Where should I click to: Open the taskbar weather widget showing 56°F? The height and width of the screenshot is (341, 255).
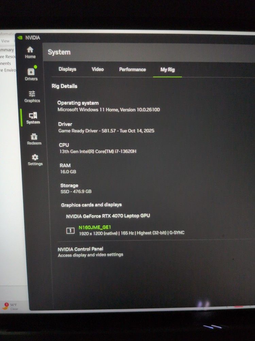pos(11,306)
